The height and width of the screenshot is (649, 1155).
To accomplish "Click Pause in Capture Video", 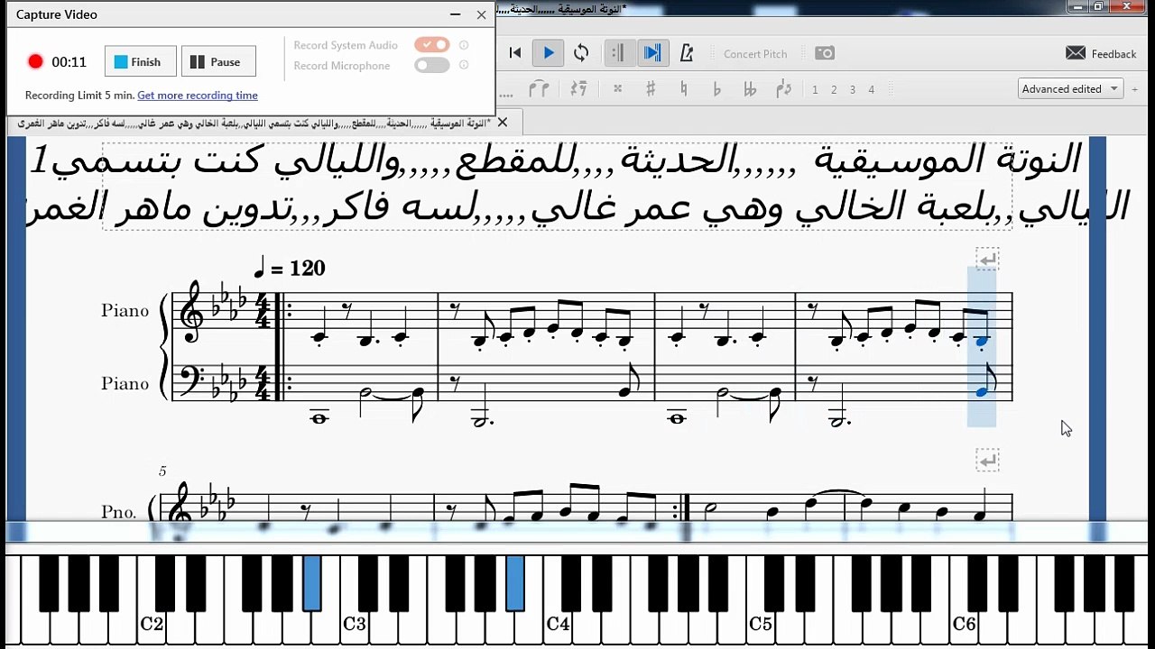I will [218, 61].
